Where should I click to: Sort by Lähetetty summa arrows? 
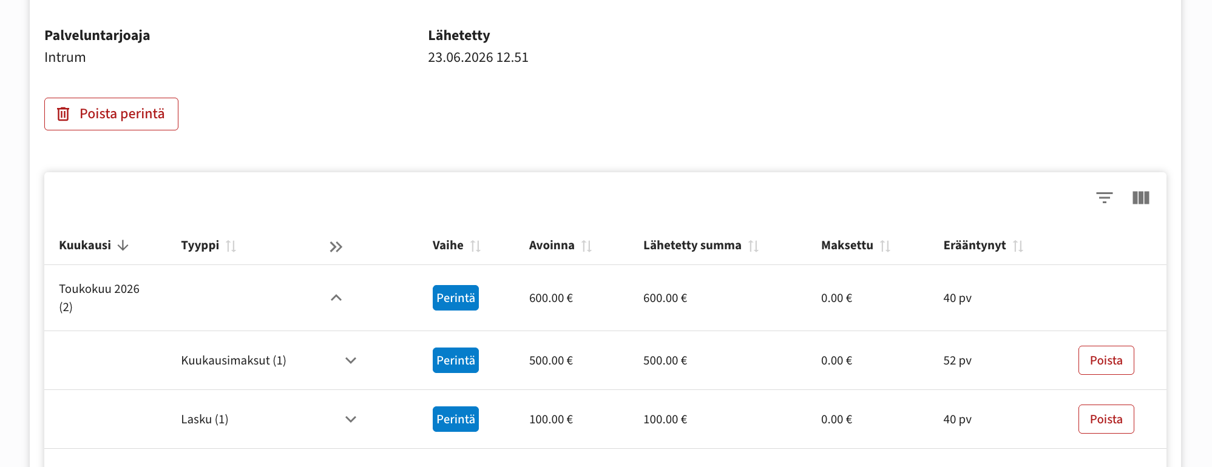click(753, 246)
